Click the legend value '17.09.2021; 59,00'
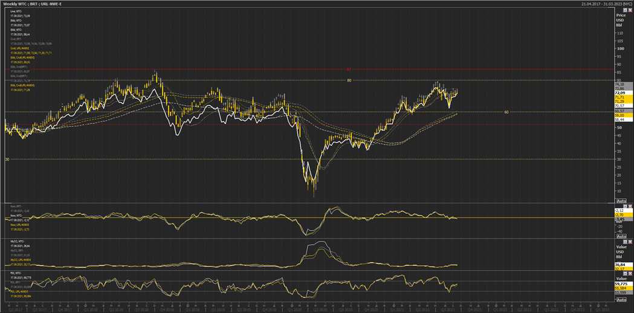This screenshot has height=313, width=634. 20,62
